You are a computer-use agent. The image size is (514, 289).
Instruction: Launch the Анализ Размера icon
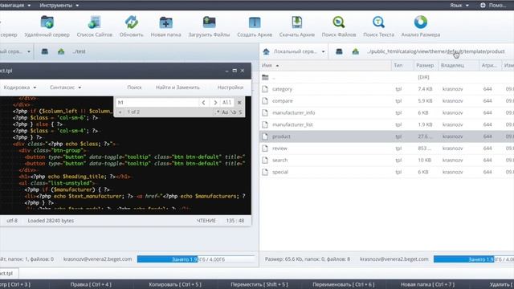click(421, 22)
